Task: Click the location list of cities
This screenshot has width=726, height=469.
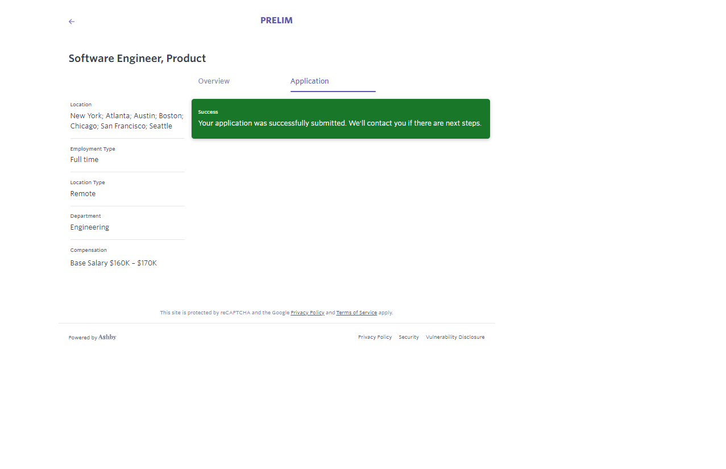Action: (126, 121)
